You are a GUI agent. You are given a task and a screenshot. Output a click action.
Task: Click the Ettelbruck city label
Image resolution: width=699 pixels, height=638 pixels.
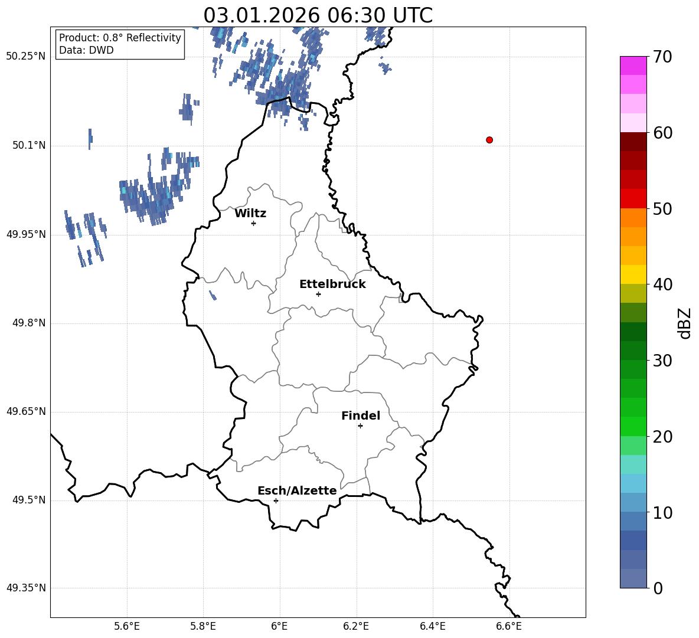click(x=332, y=284)
